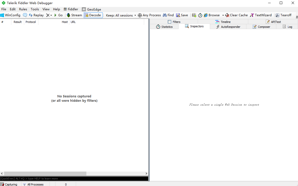This screenshot has width=298, height=186.
Task: Click the Fiddler book menu item
Action: [x=71, y=9]
